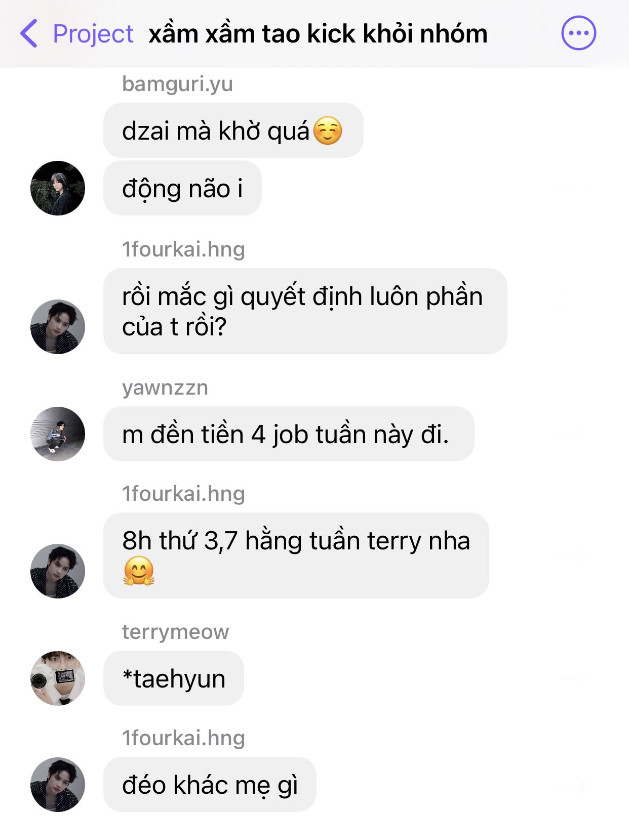Select message 'rồi mắc gì quyết định luôn phần'
This screenshot has width=629, height=816.
[x=305, y=311]
